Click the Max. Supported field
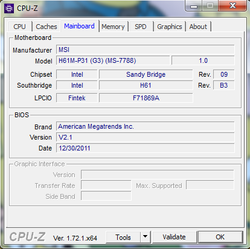The height and width of the screenshot is (249, 250). (x=210, y=185)
